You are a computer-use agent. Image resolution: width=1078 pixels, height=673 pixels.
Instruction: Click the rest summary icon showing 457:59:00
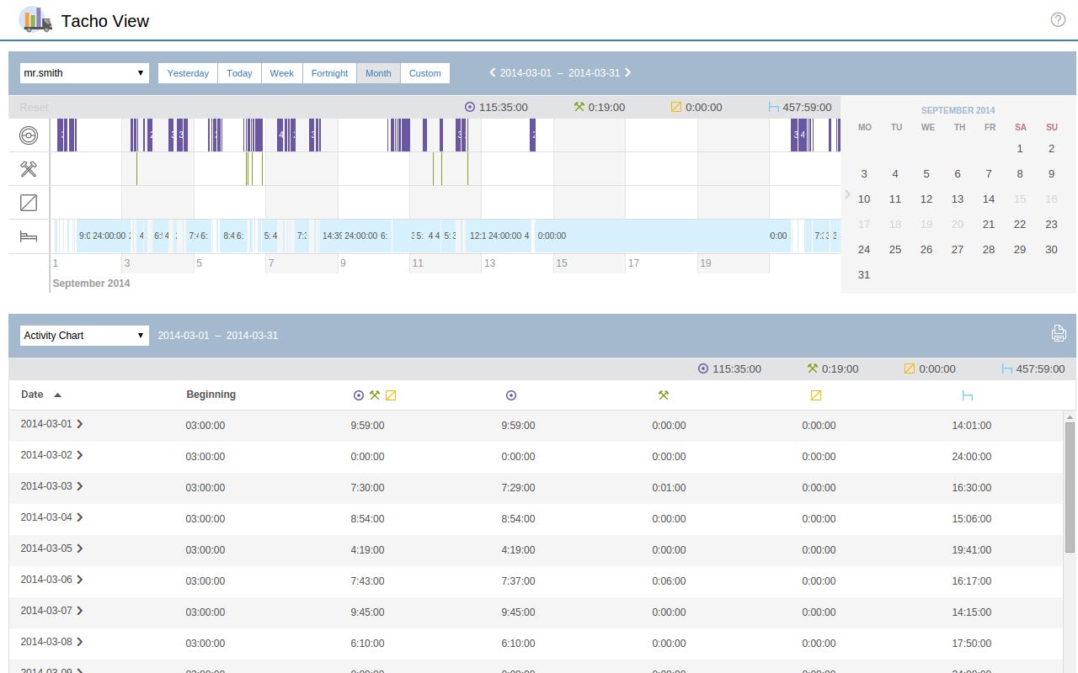coord(775,107)
